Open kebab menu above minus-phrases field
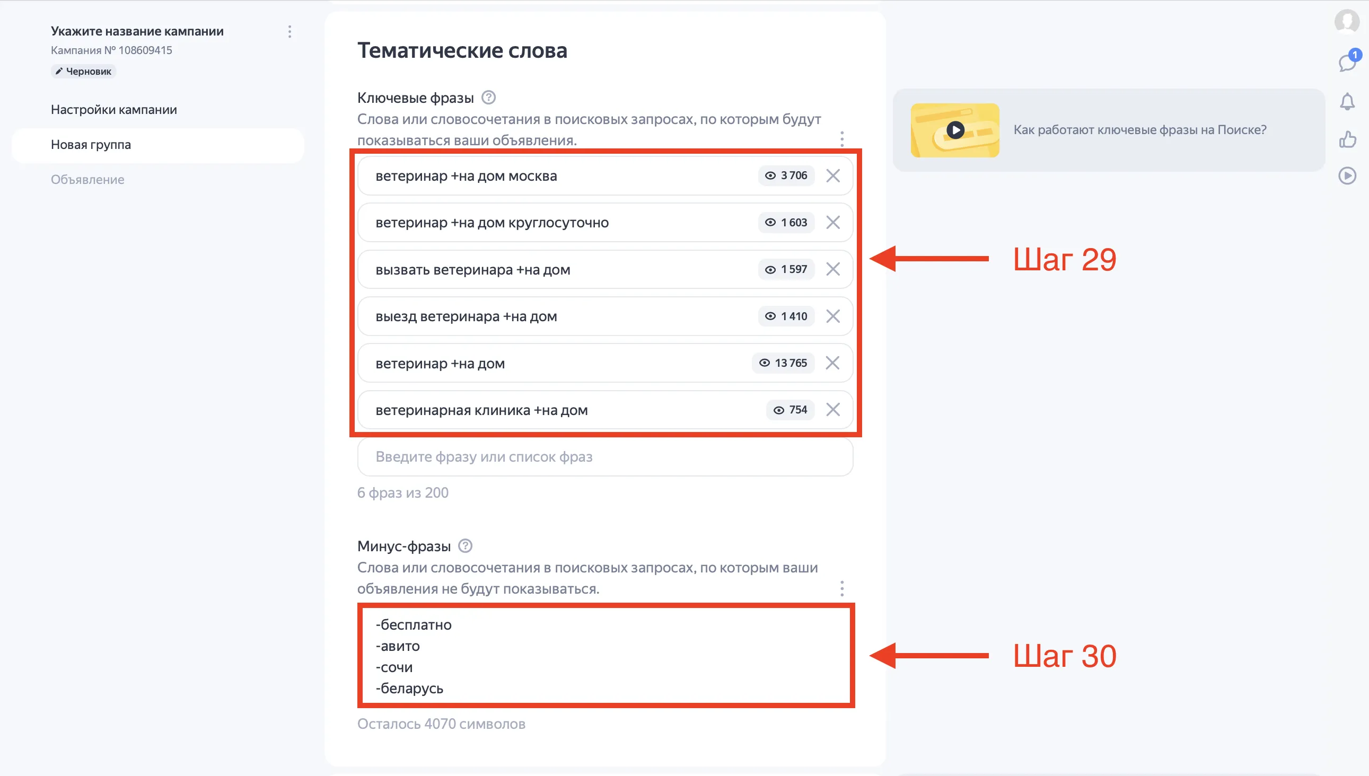This screenshot has width=1369, height=776. (843, 589)
